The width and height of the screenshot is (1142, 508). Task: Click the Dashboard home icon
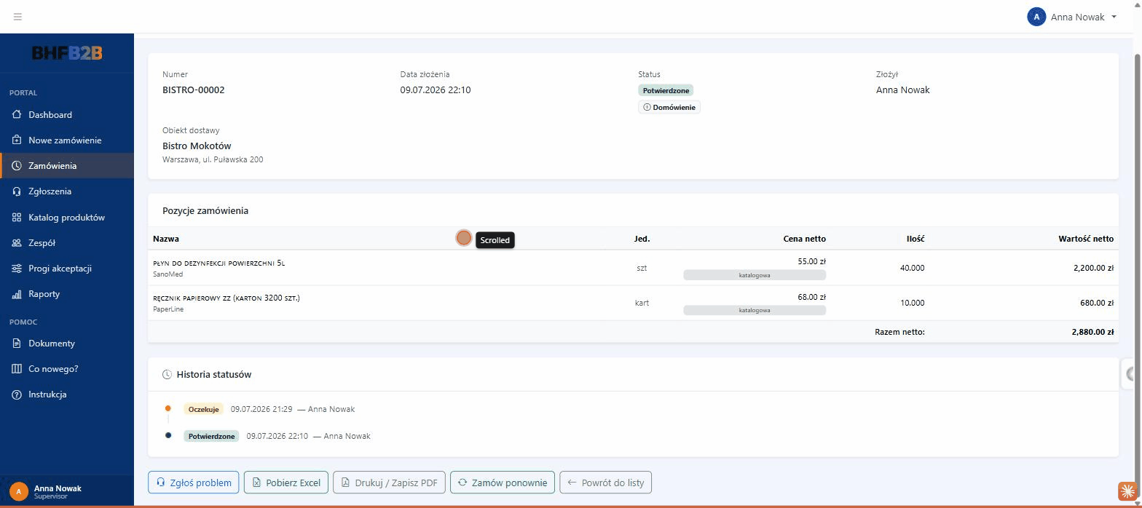[17, 115]
